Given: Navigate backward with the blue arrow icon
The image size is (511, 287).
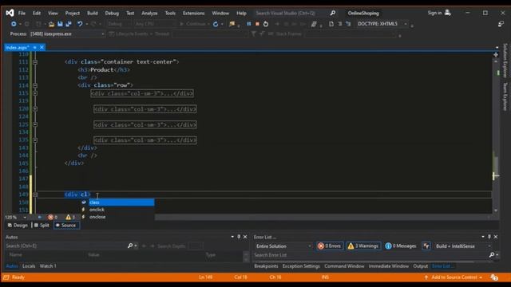Looking at the screenshot, I should click(14, 24).
